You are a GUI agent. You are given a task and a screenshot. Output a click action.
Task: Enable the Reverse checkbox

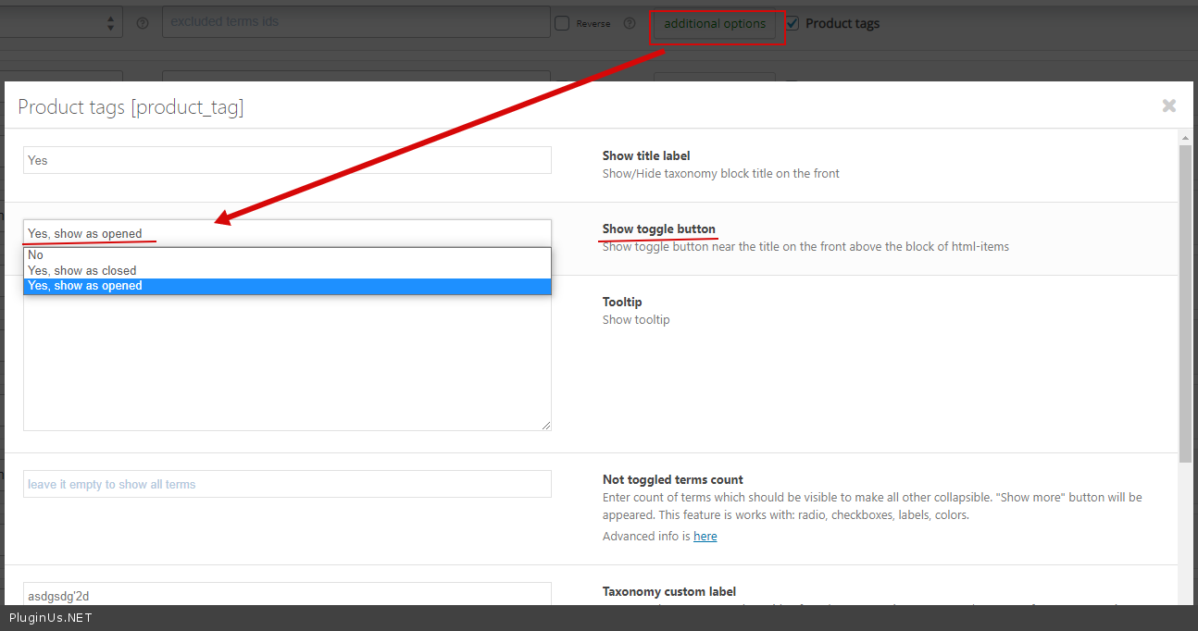(562, 23)
